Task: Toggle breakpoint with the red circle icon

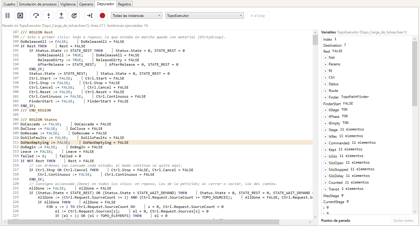Action: click(x=102, y=16)
